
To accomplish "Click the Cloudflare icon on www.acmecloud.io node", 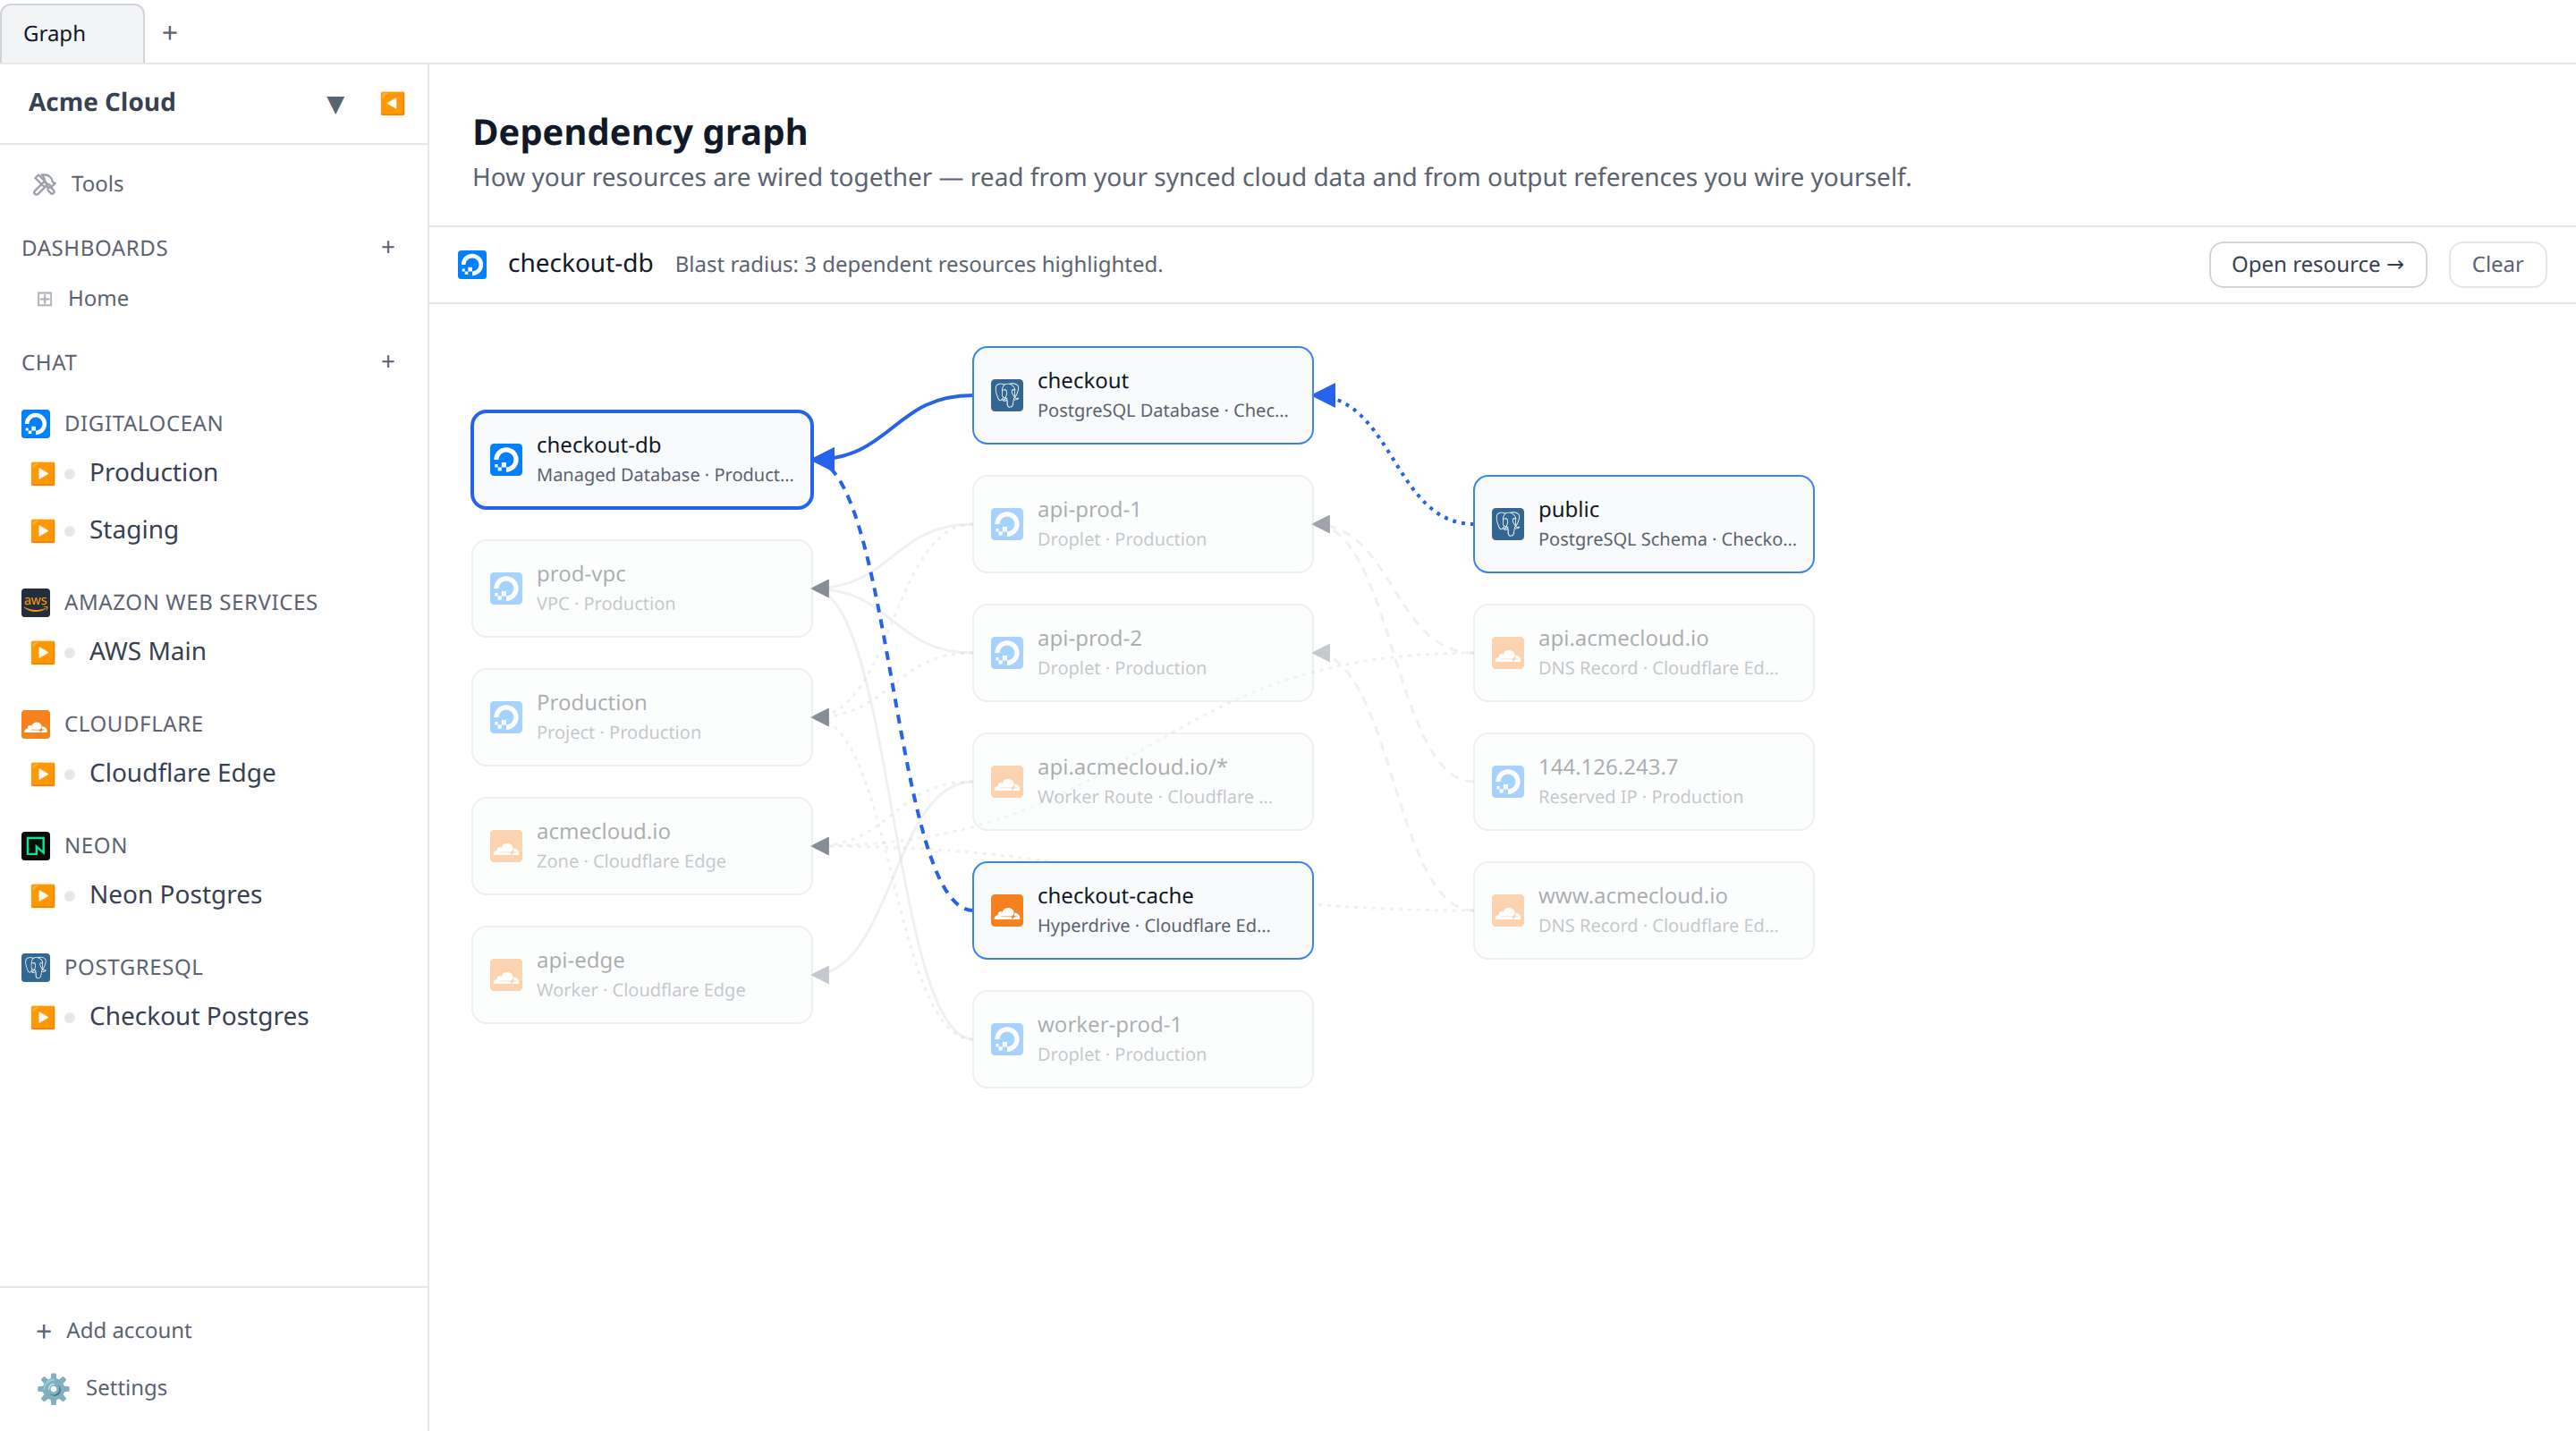I will 1508,911.
